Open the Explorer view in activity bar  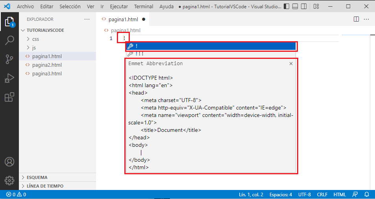pyautogui.click(x=9, y=22)
